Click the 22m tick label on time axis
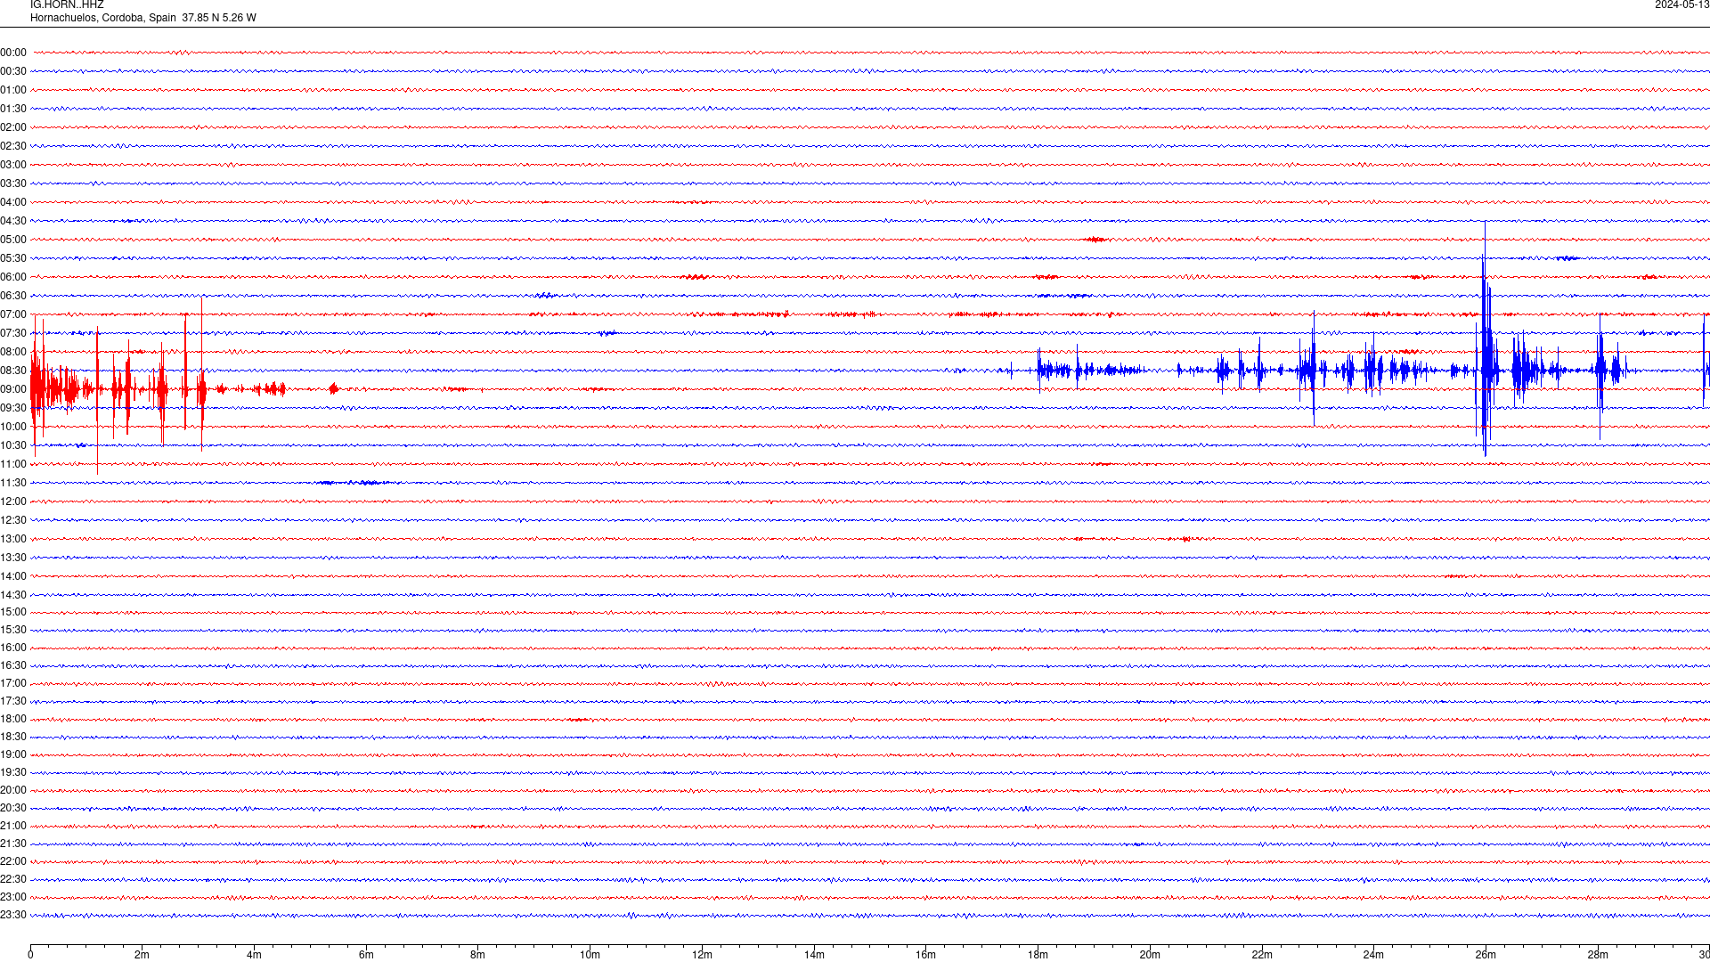Screen dimensions: 1710x962 (1261, 955)
